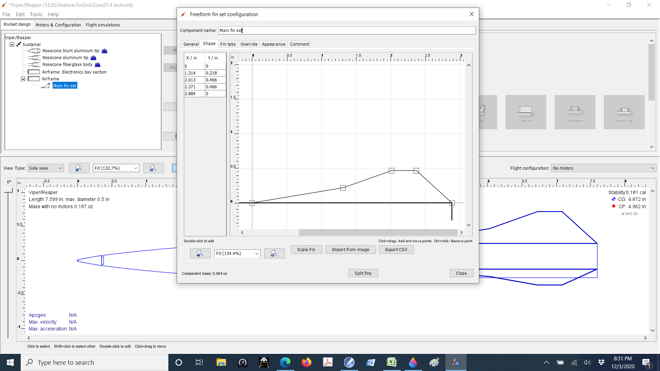Click the fin icon beside Main fin set

[46, 85]
